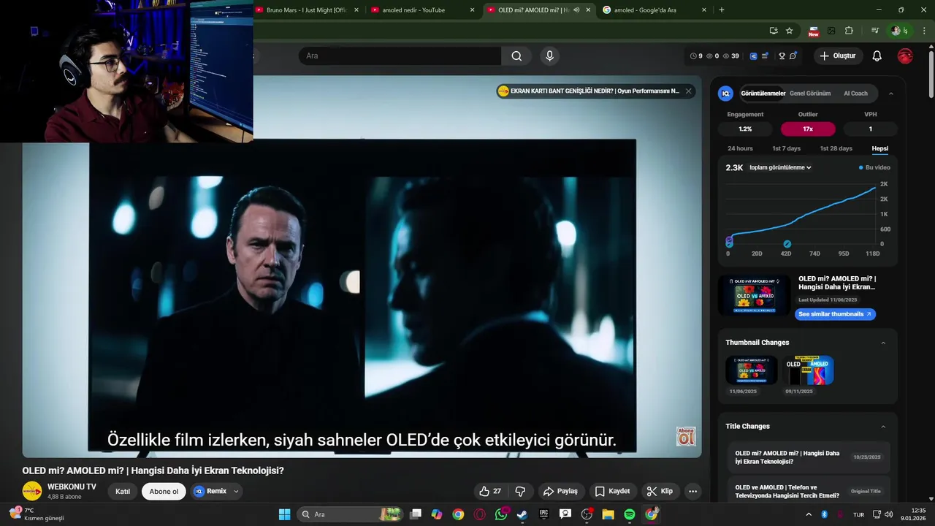
Task: Dislike the video with thumbs down
Action: (x=520, y=492)
